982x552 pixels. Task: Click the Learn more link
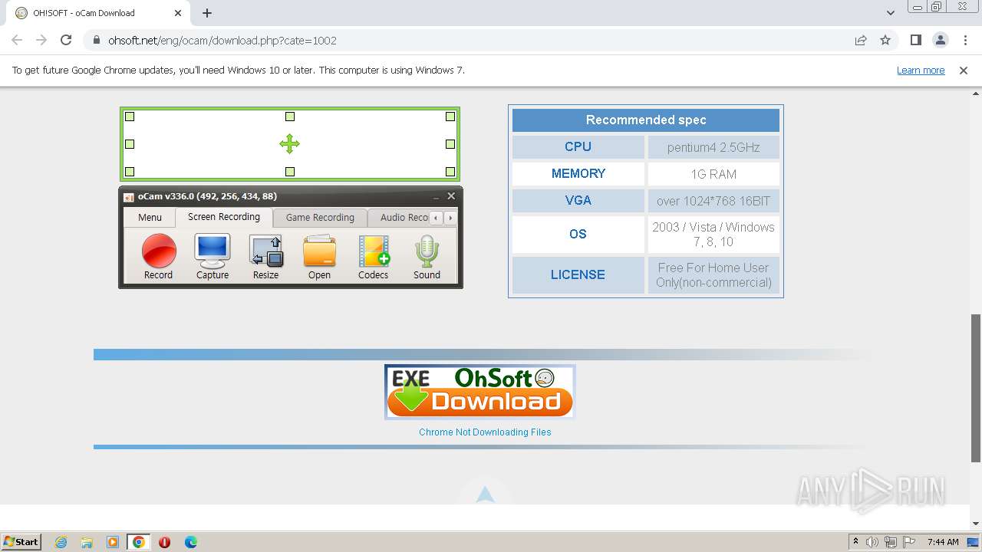(x=921, y=71)
